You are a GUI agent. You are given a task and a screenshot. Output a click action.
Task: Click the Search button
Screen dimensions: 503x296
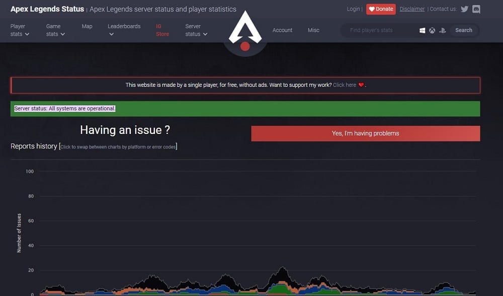(464, 30)
